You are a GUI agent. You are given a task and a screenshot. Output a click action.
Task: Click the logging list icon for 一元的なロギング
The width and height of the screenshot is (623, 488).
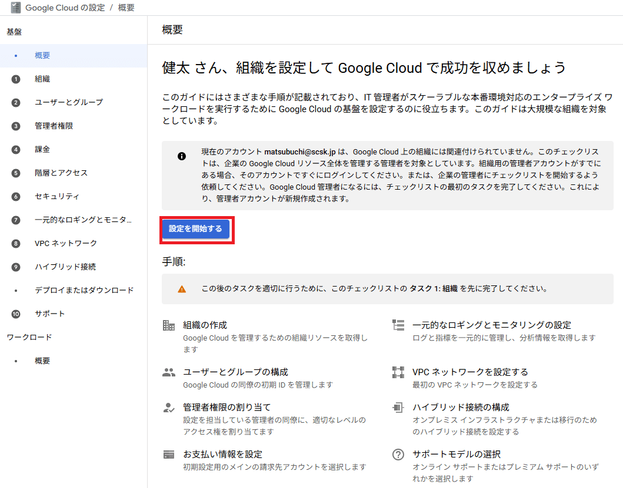(398, 325)
